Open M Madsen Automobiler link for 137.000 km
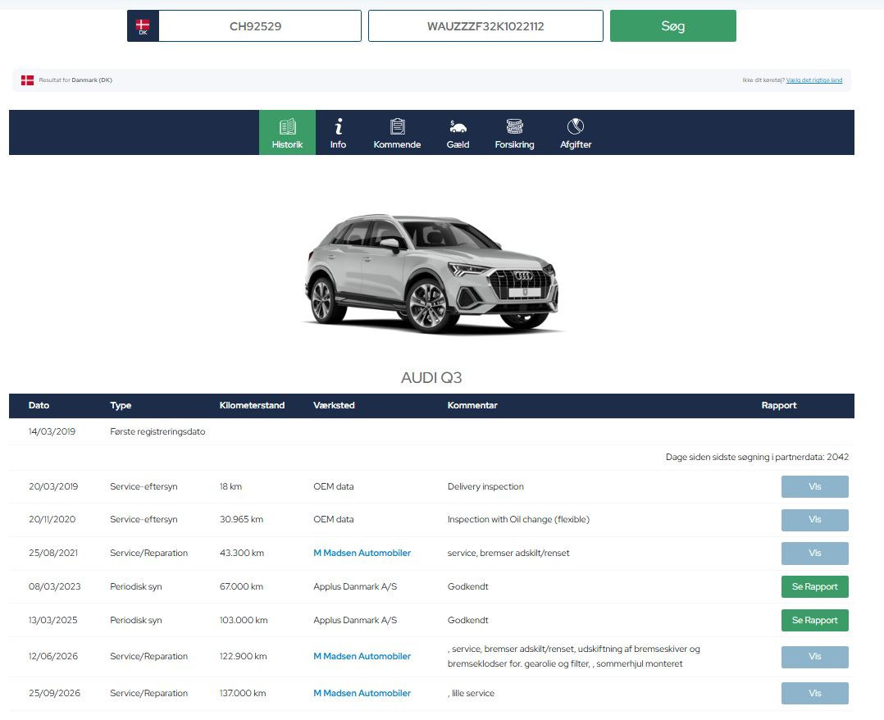Screen dimensions: 884x720 [x=362, y=694]
